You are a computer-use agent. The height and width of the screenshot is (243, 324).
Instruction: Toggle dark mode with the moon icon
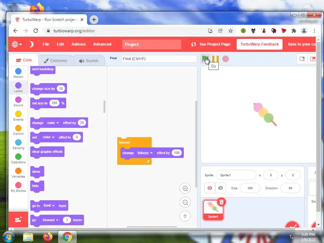click(x=31, y=44)
